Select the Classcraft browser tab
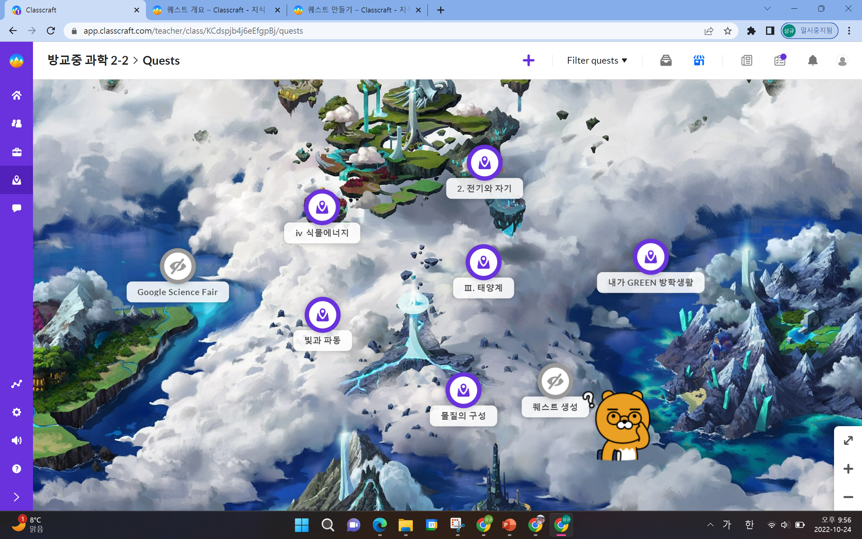This screenshot has width=862, height=539. (x=75, y=10)
